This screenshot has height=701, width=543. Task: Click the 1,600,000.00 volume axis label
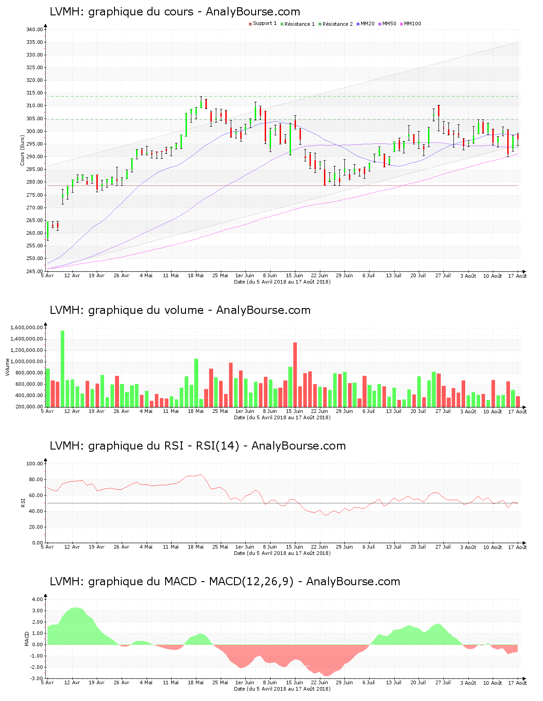[26, 327]
